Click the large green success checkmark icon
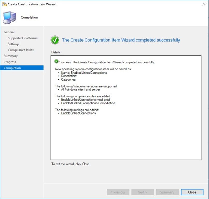The image size is (209, 199). (x=55, y=40)
